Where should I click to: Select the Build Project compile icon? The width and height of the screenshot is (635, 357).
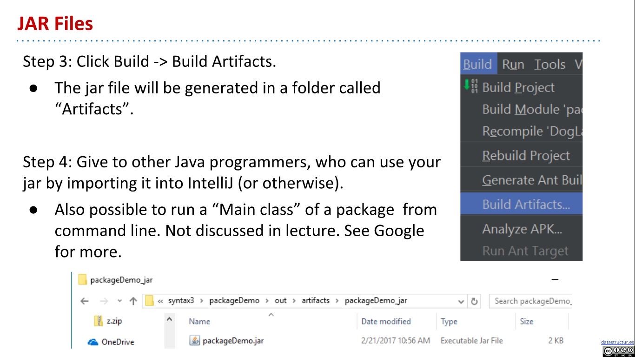coord(471,87)
